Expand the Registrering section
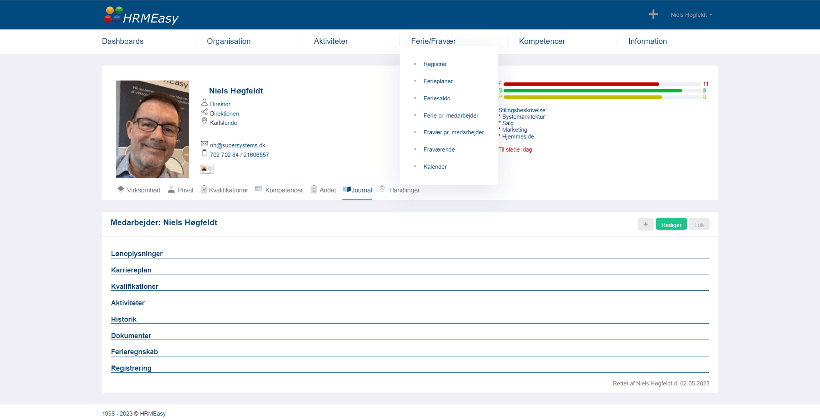 (410, 368)
